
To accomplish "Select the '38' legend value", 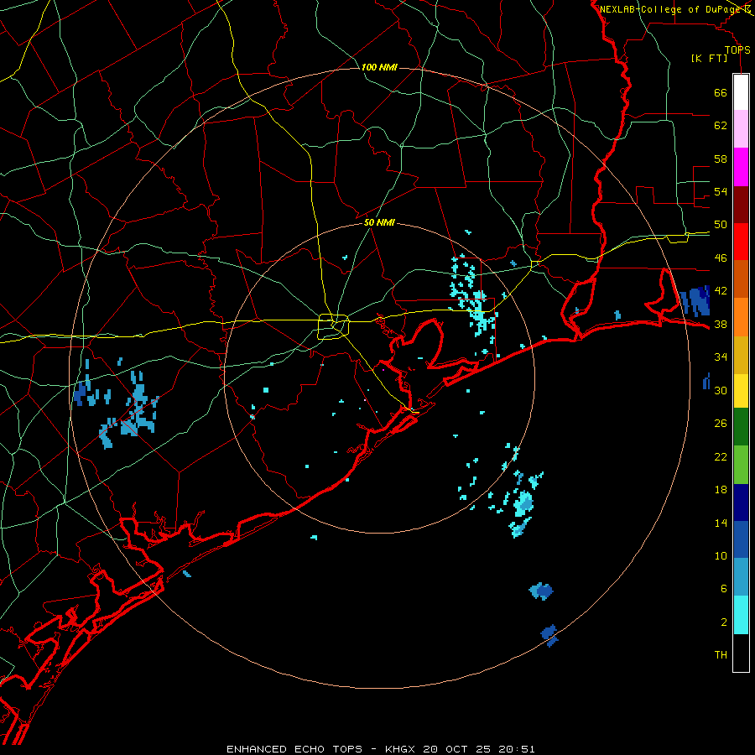I will coord(721,324).
